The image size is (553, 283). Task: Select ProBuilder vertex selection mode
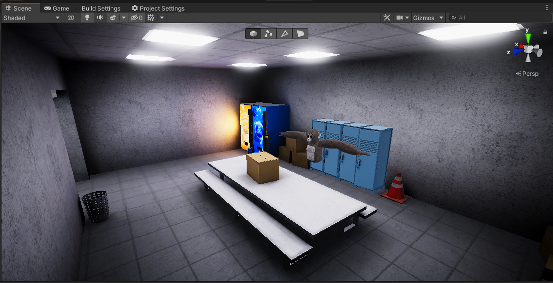click(x=269, y=34)
